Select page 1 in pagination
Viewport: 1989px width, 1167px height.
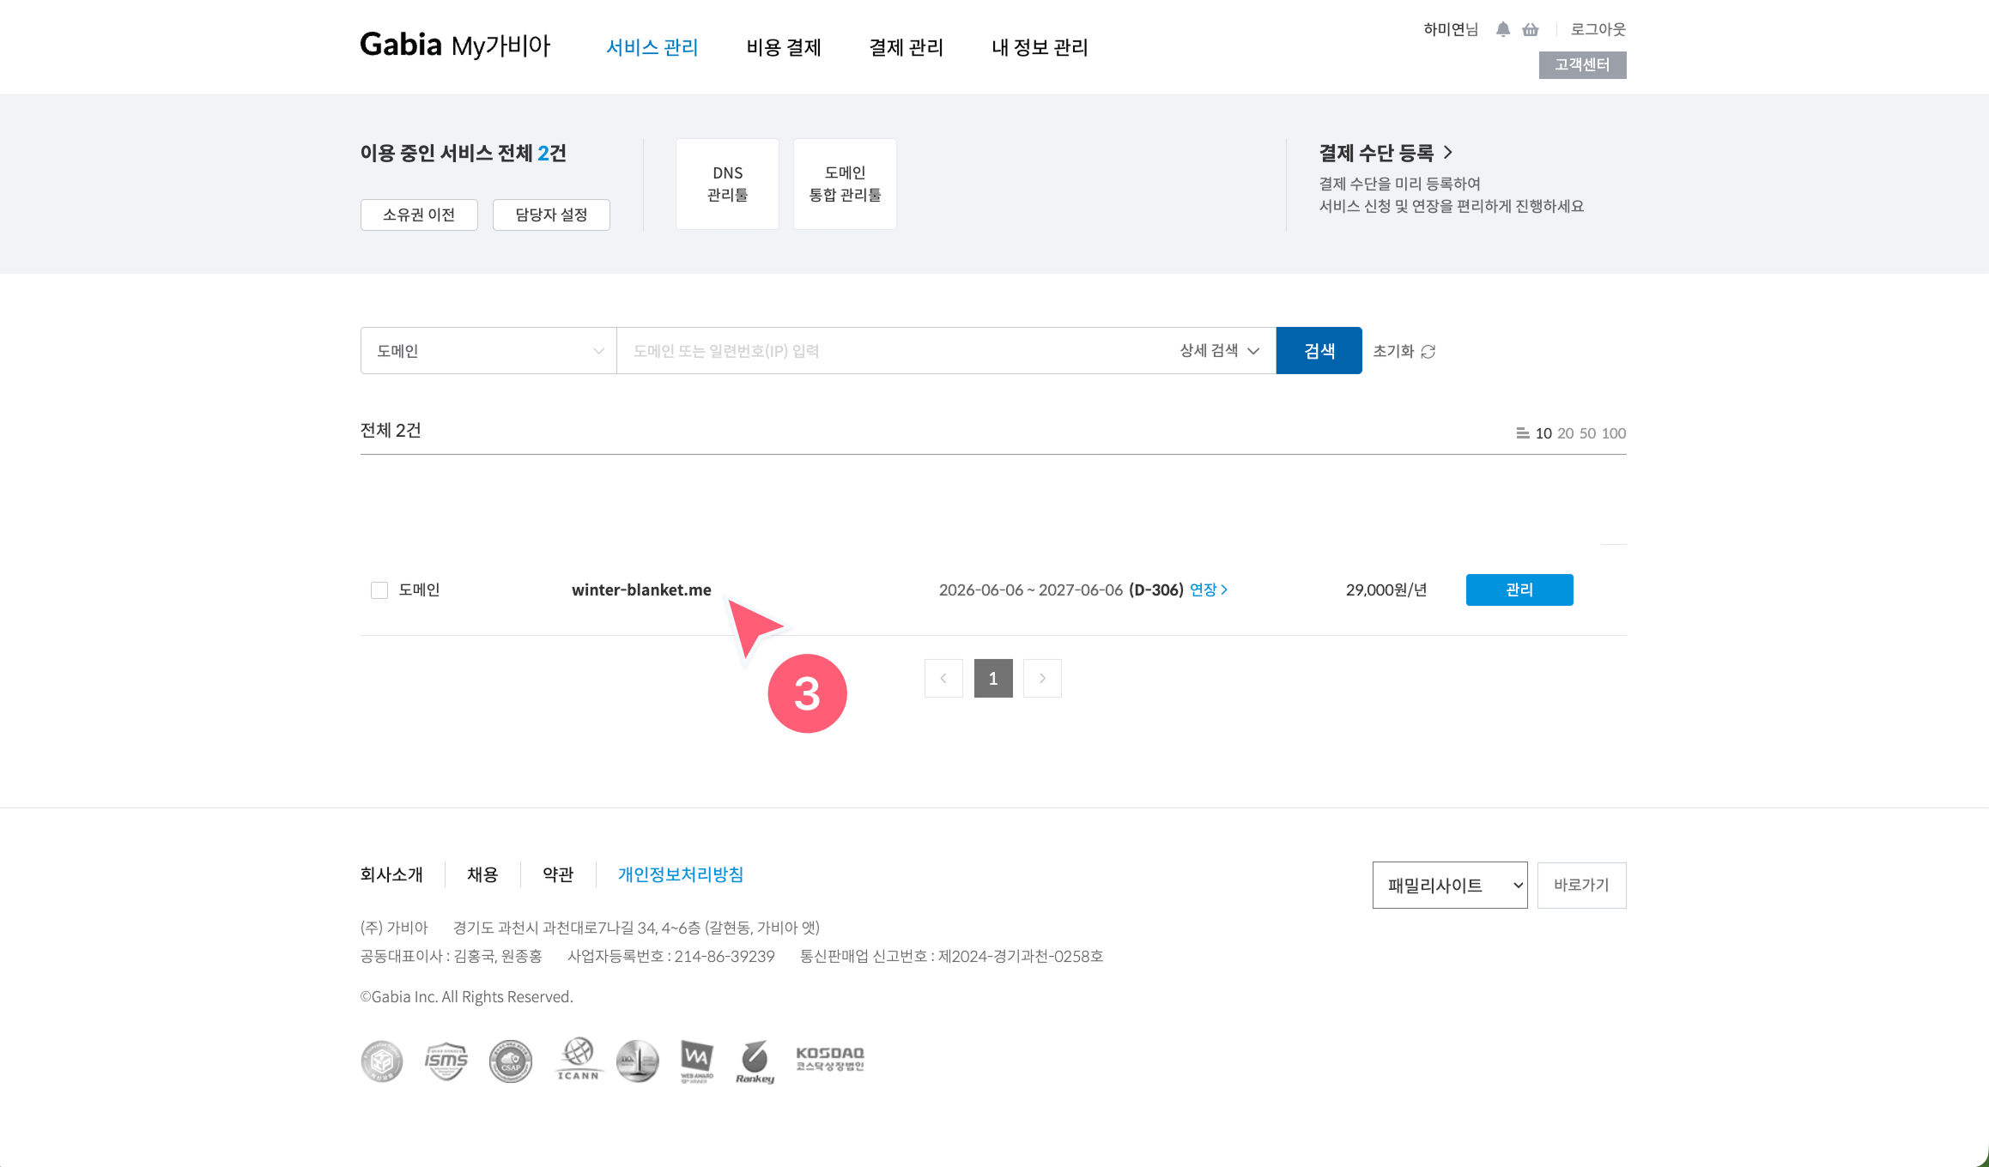[993, 678]
